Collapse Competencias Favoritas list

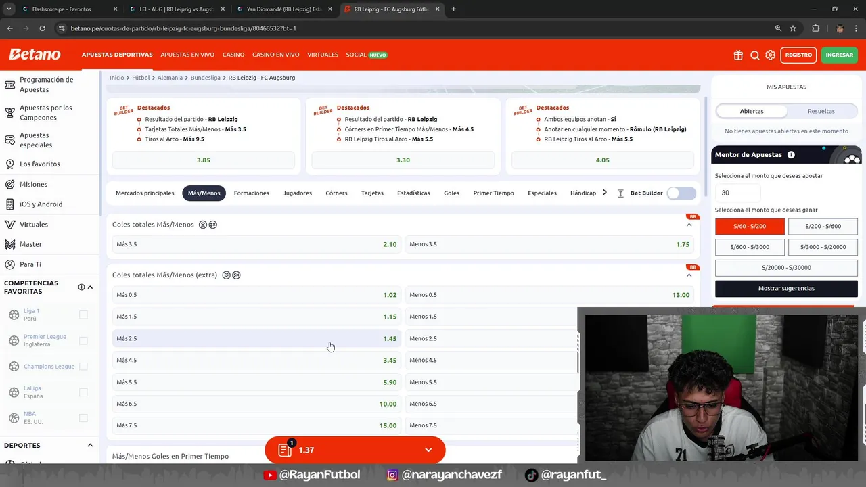pos(90,287)
